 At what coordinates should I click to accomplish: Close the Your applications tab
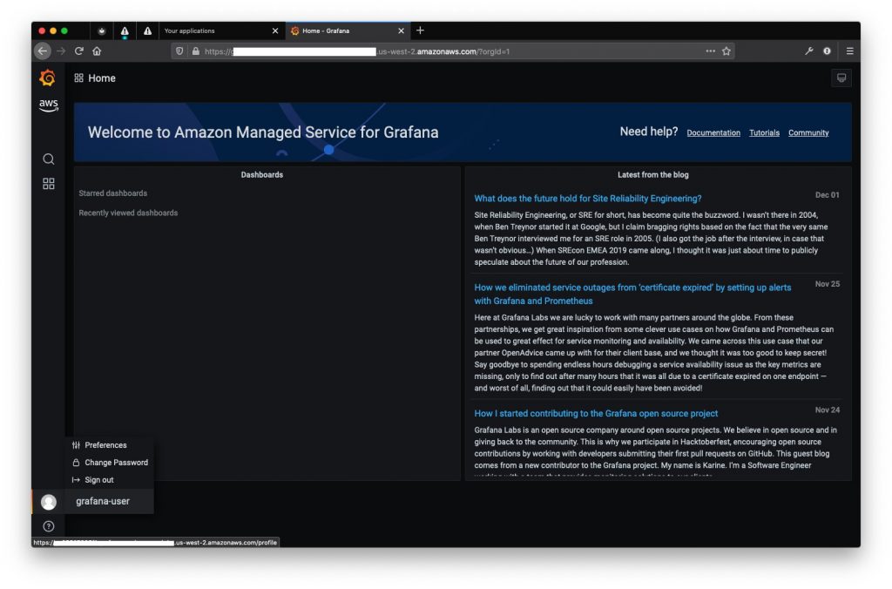pyautogui.click(x=275, y=30)
